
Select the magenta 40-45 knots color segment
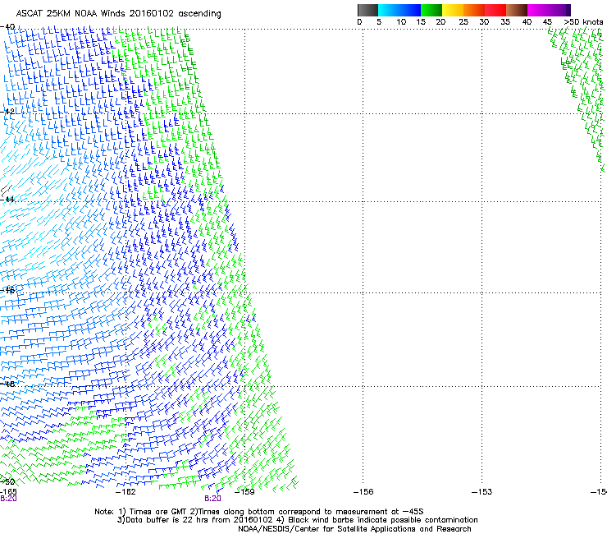[538, 10]
